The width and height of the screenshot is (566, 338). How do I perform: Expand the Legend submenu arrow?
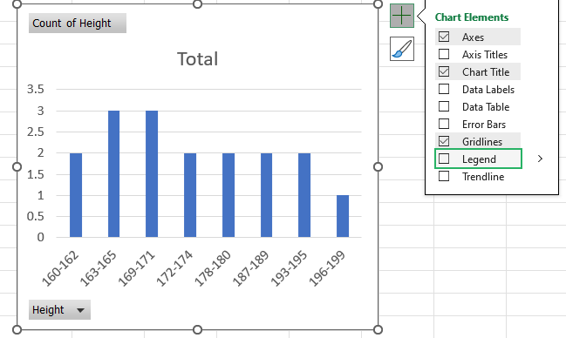click(x=540, y=159)
